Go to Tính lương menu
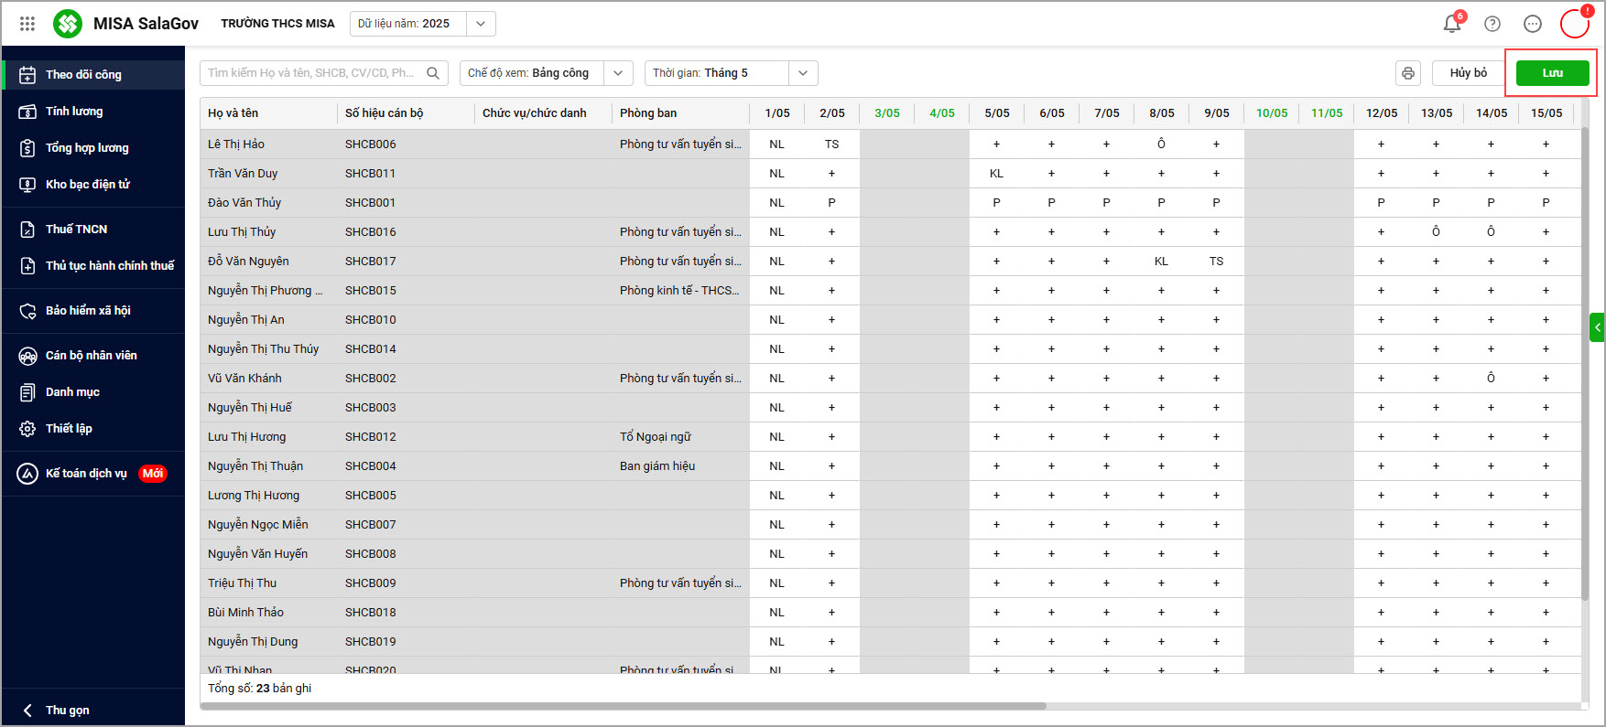Image resolution: width=1606 pixels, height=727 pixels. (74, 112)
